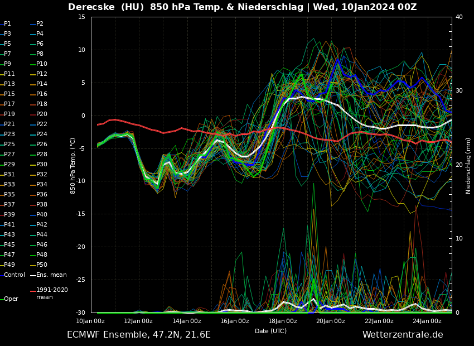Click the ECMWF Ensemble footer text

(x=139, y=335)
